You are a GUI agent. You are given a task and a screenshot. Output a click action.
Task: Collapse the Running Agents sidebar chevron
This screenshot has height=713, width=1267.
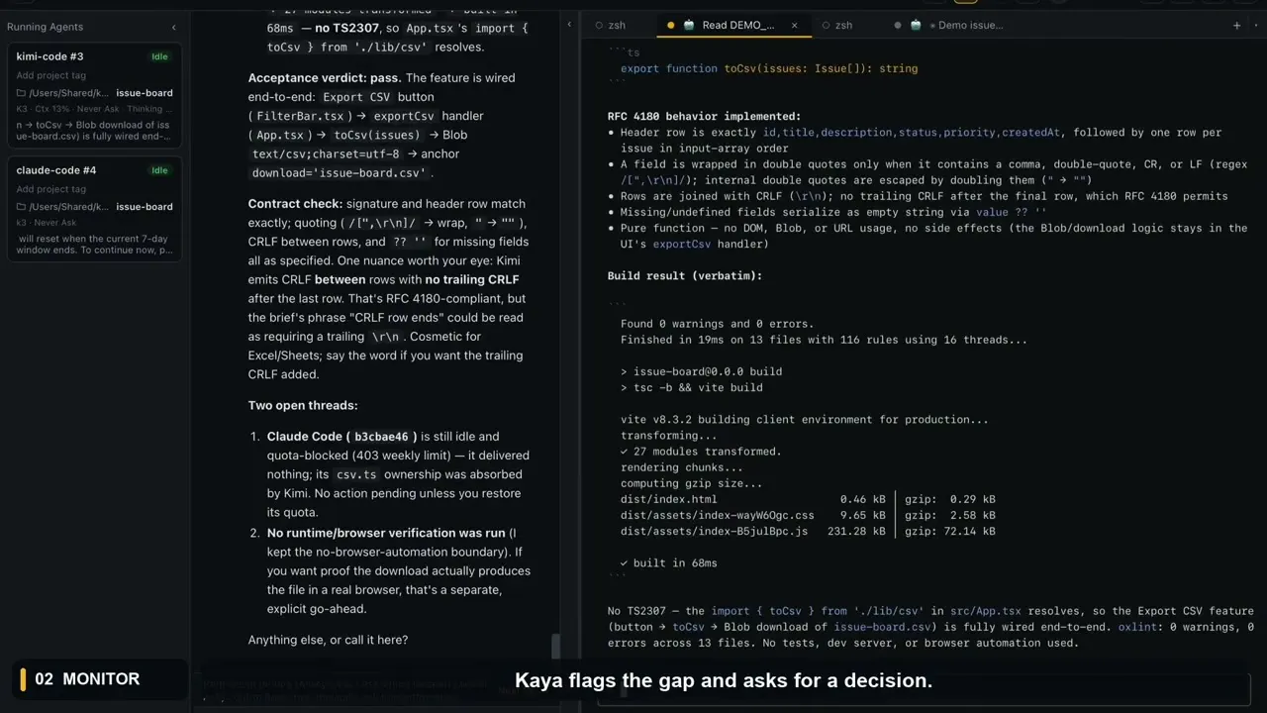pos(174,27)
